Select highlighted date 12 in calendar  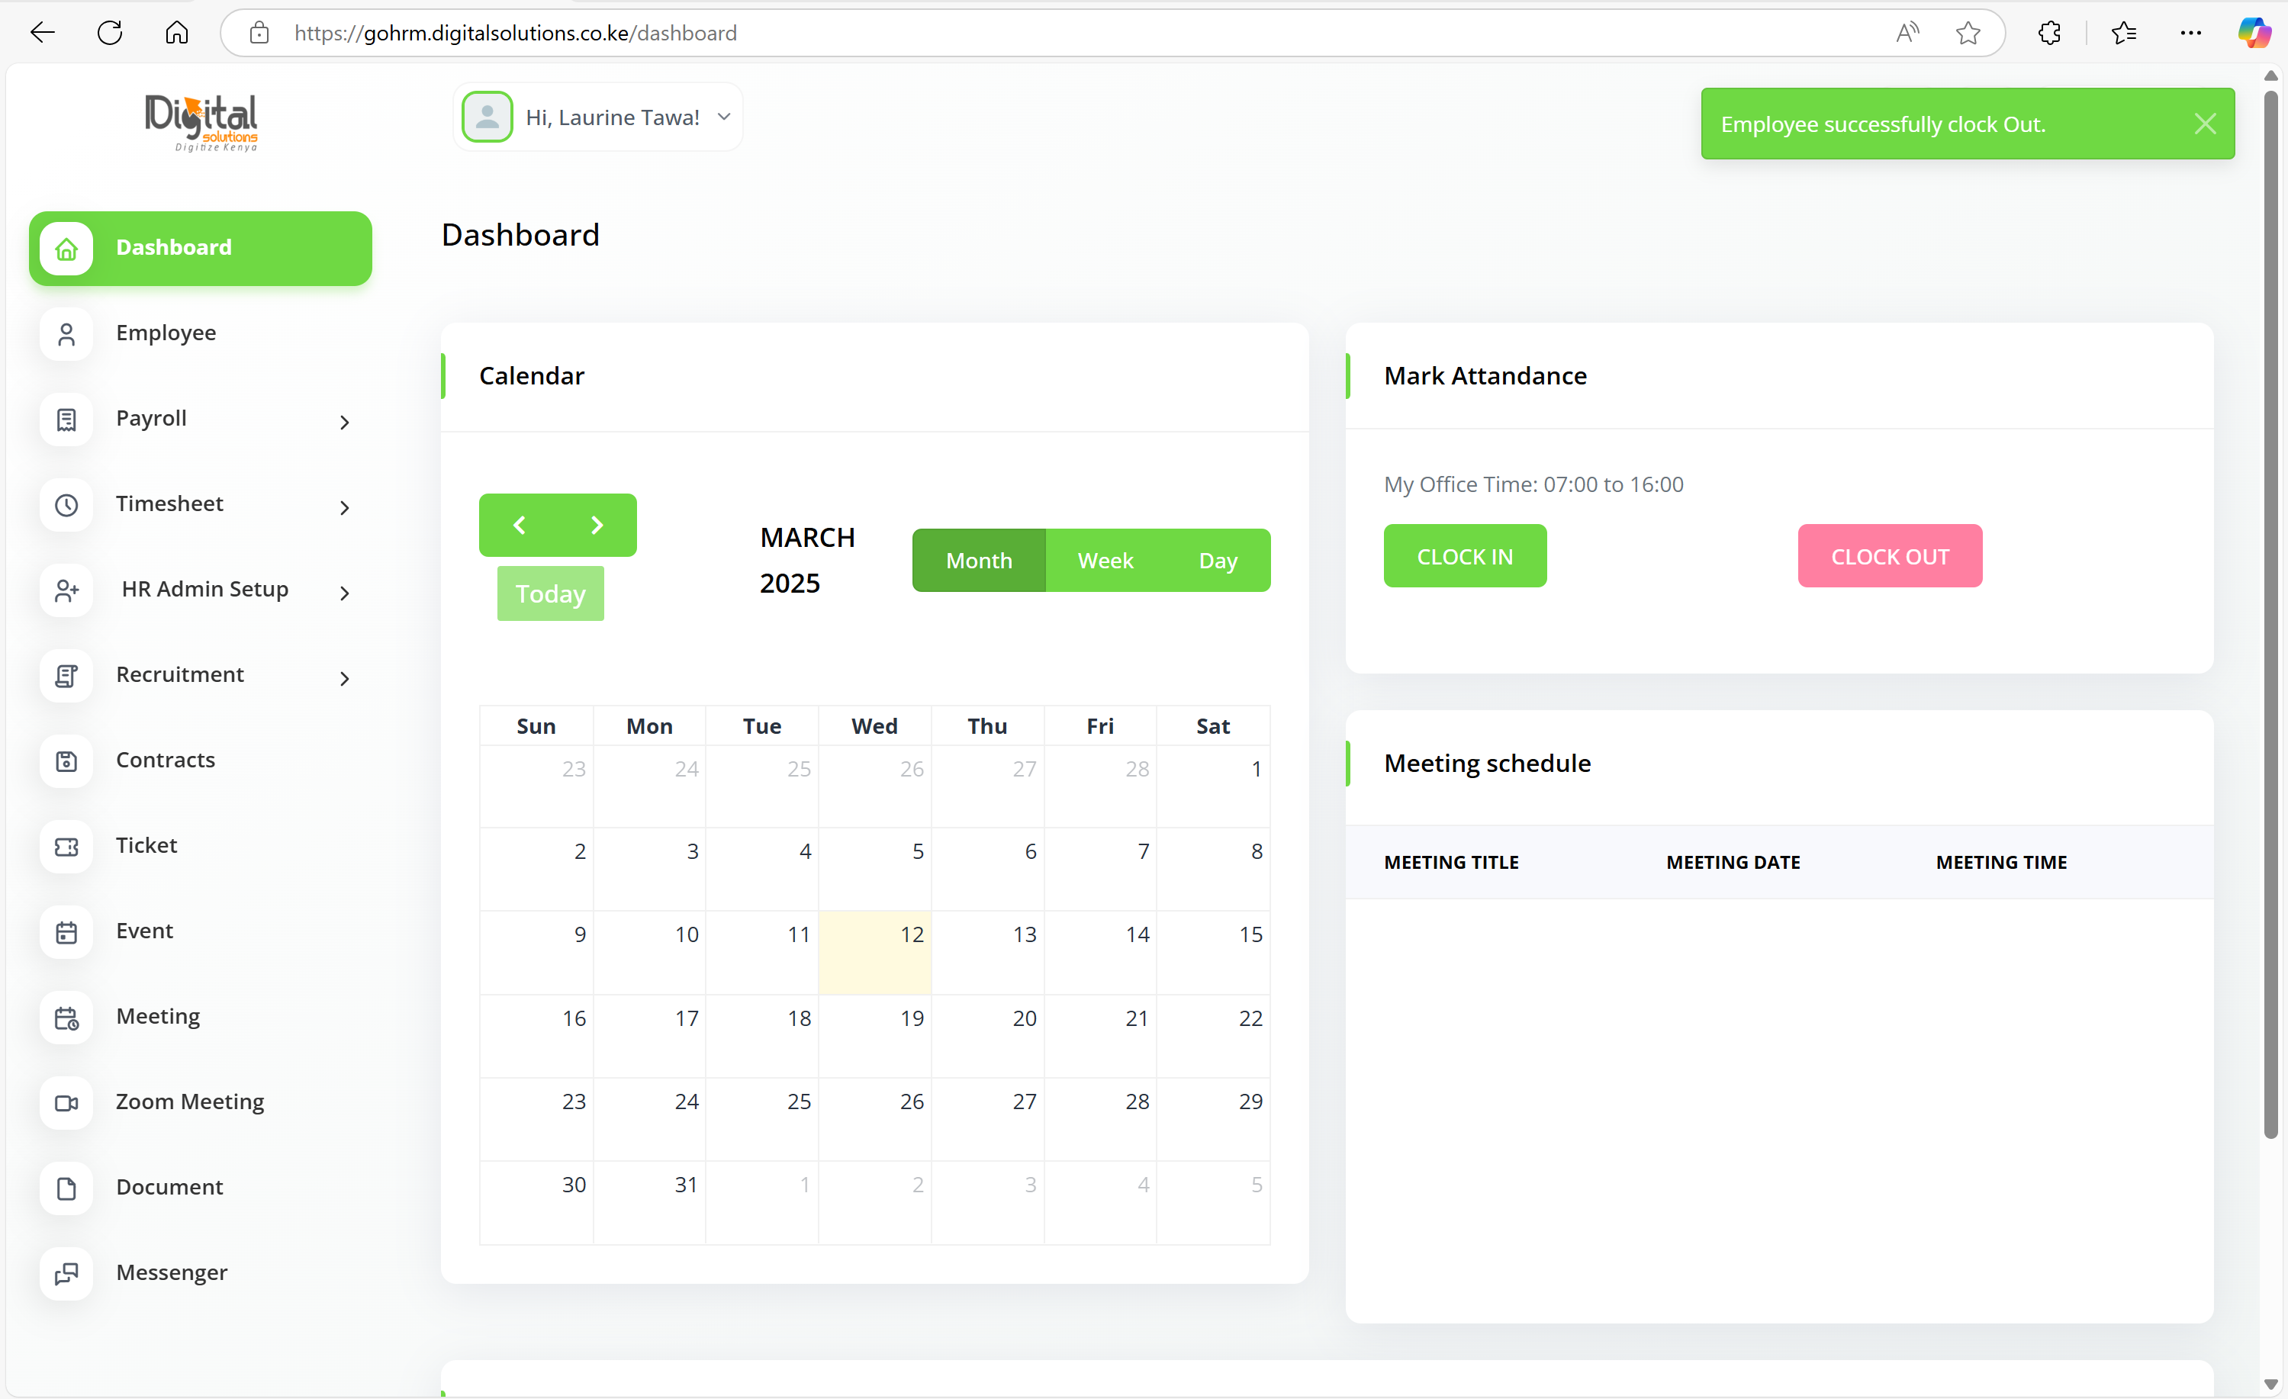[875, 953]
